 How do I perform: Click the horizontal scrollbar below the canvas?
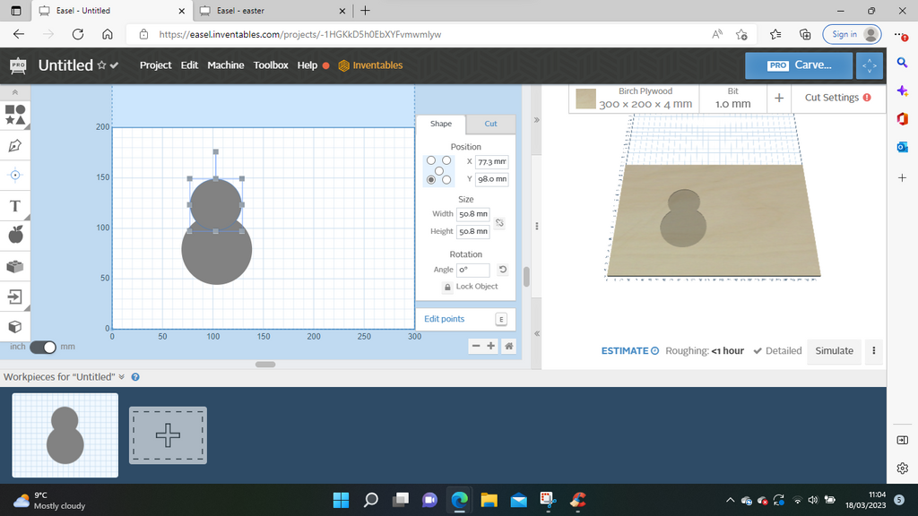tap(265, 364)
